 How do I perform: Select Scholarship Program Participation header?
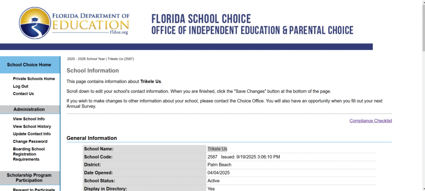click(29, 178)
